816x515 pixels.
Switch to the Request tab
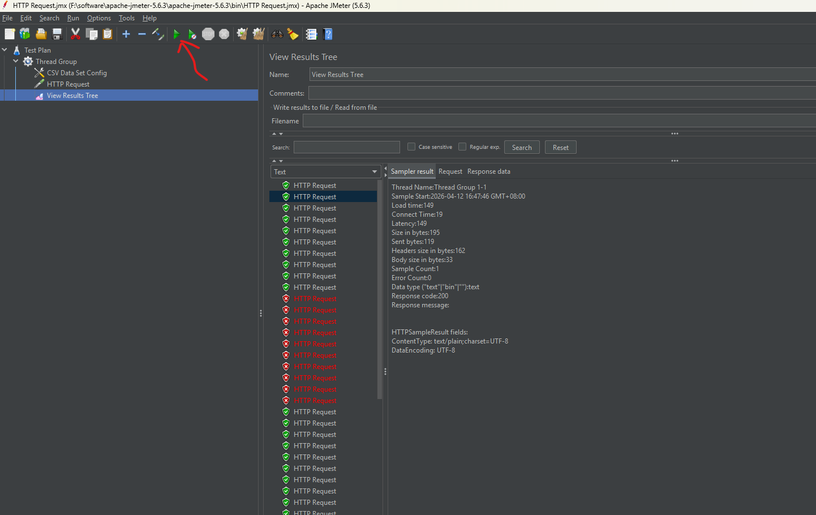(450, 171)
